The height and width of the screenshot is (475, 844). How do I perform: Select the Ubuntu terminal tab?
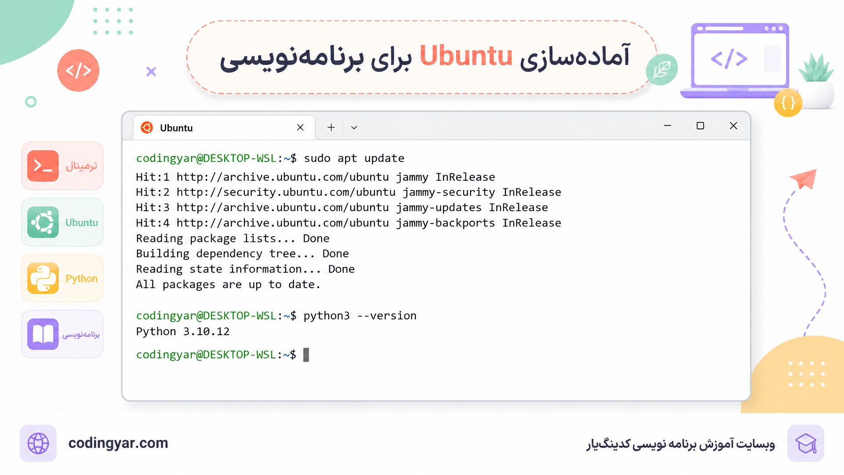click(x=224, y=128)
